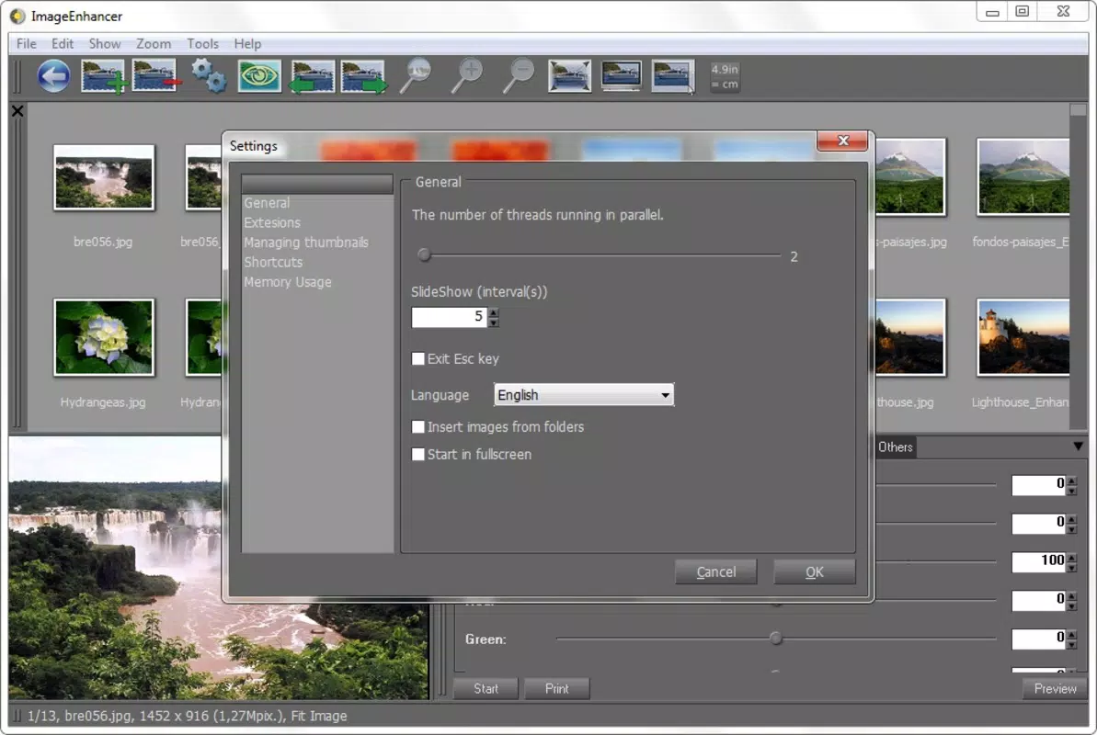Open the Help menu
Image resolution: width=1097 pixels, height=735 pixels.
click(247, 43)
